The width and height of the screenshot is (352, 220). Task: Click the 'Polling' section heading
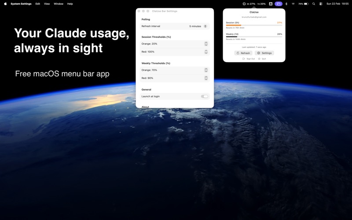tap(146, 19)
